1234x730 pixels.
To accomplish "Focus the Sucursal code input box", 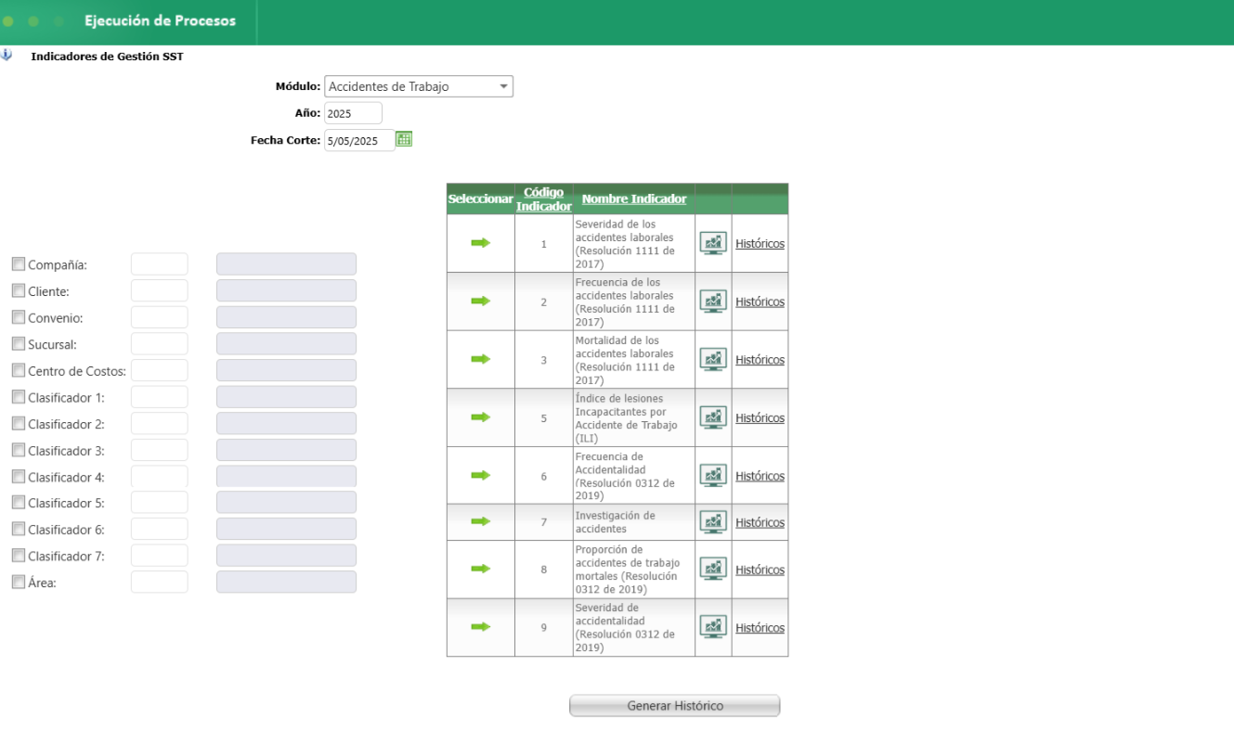I will pyautogui.click(x=160, y=344).
